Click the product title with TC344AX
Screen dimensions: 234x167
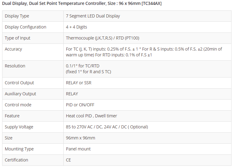click(x=82, y=3)
